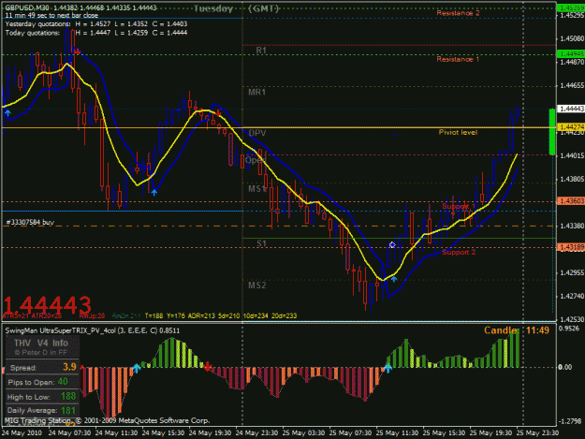Click the 1.44015 price axis label
585x439 pixels.
coord(572,155)
